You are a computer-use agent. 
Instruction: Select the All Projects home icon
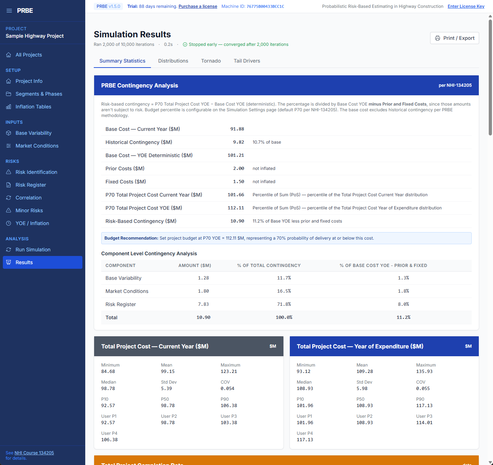(x=9, y=55)
